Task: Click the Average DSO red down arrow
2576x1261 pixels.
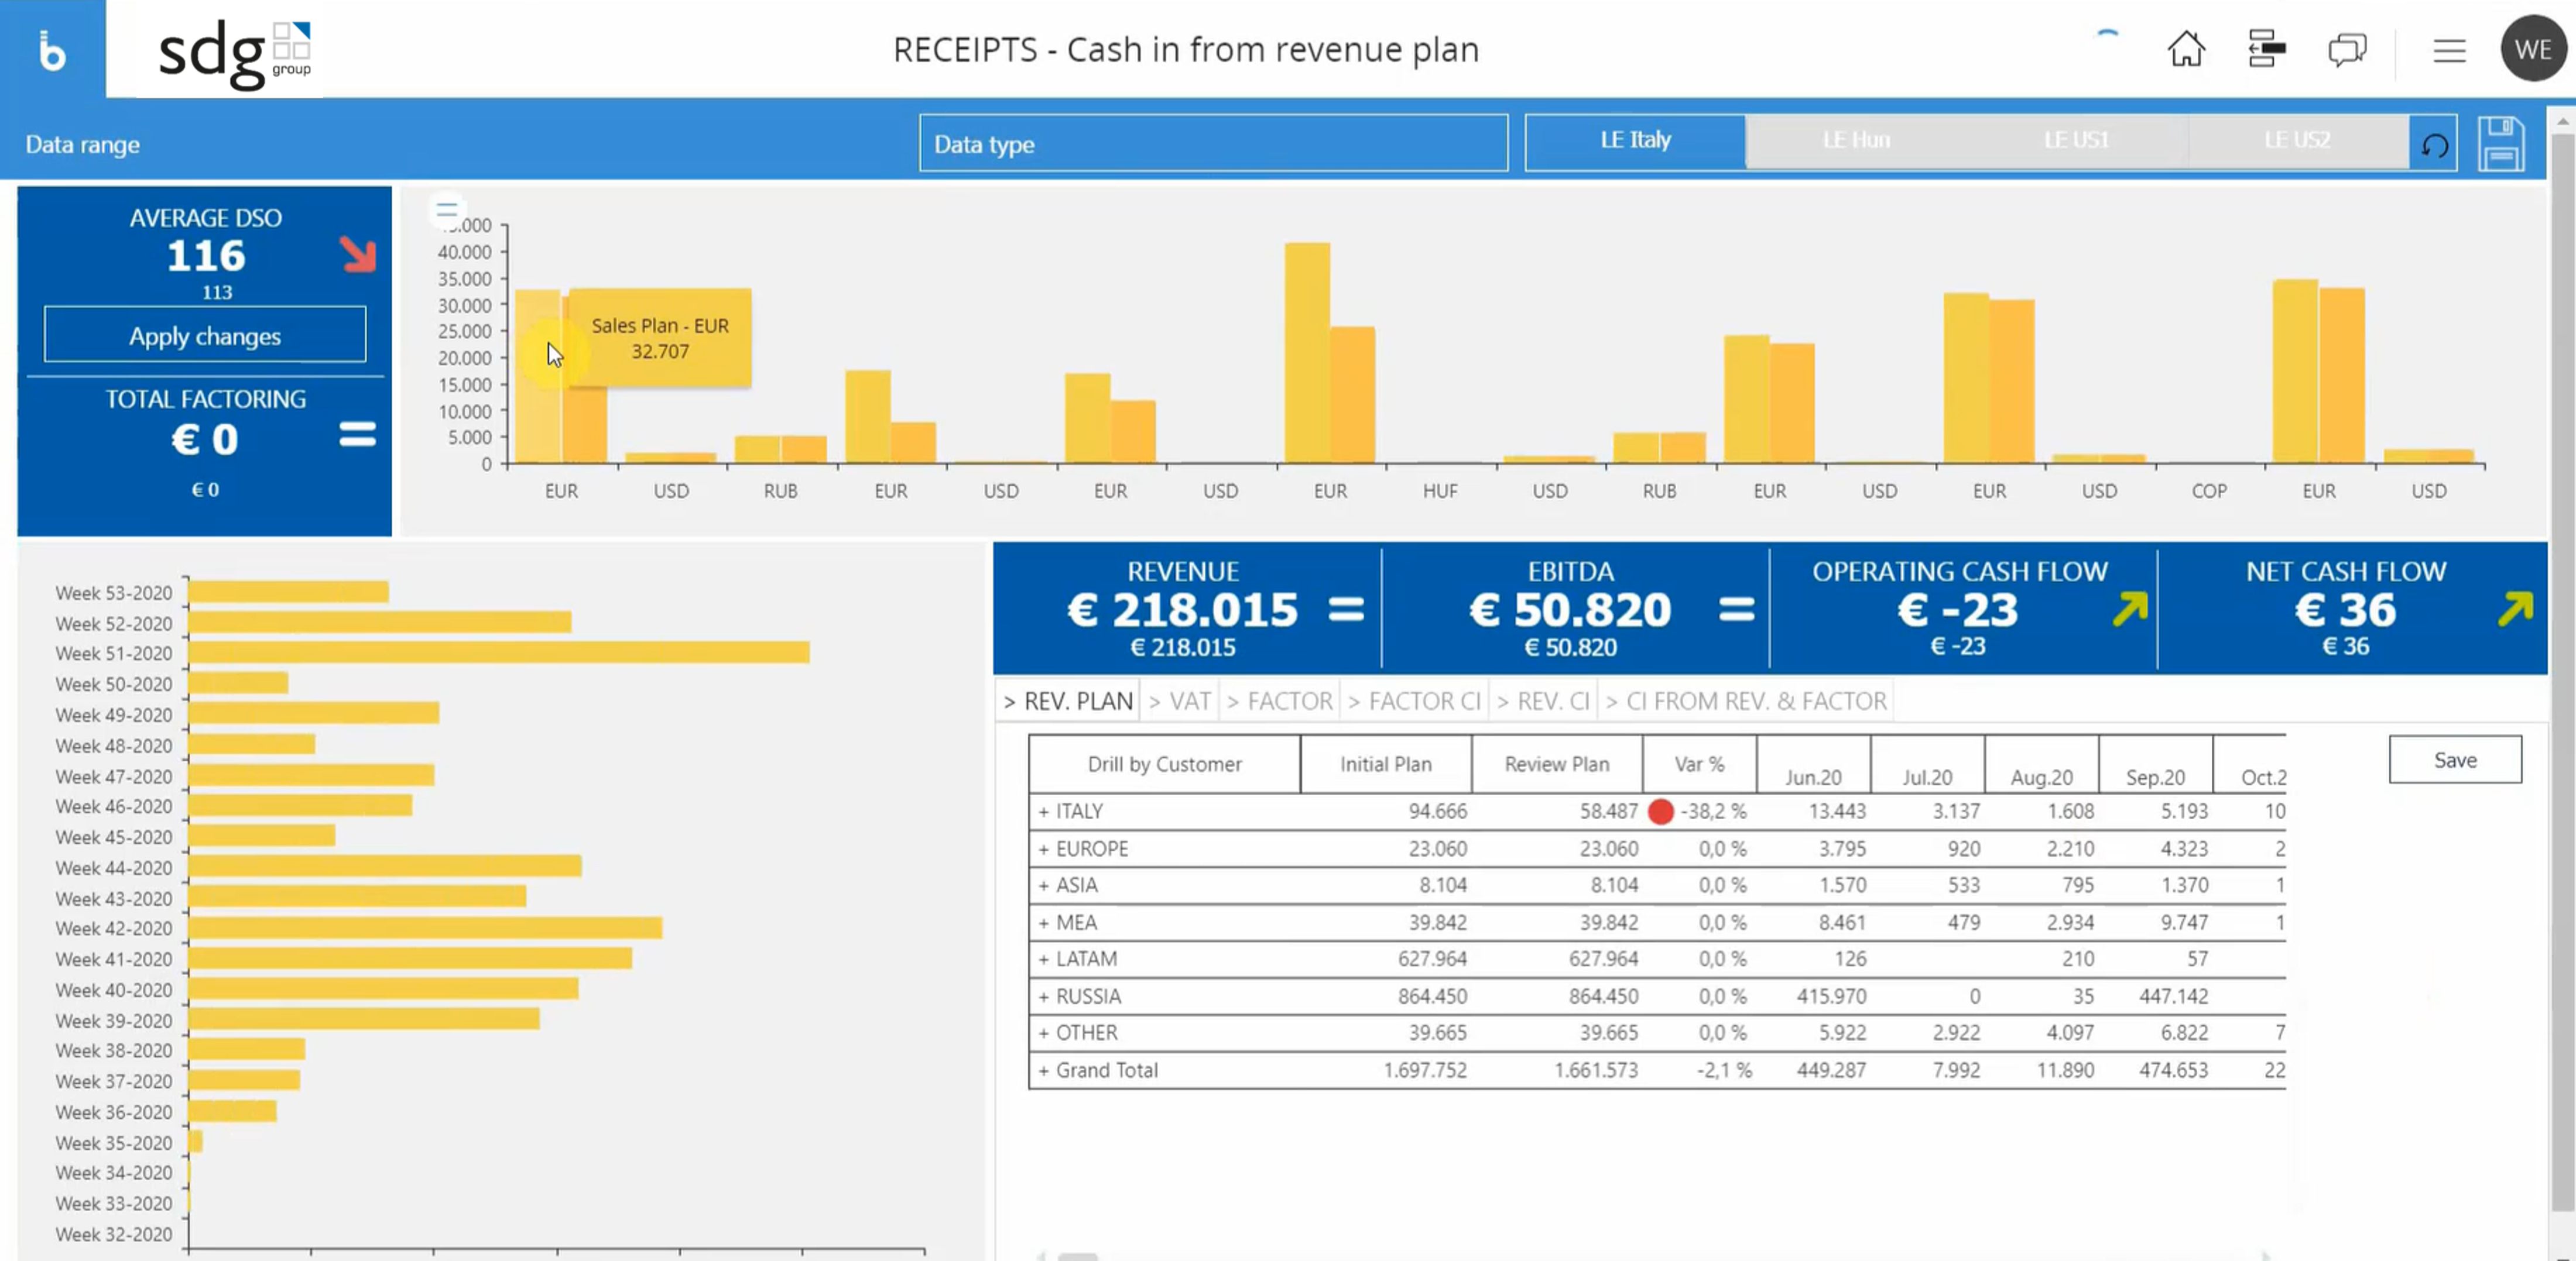Action: click(357, 254)
